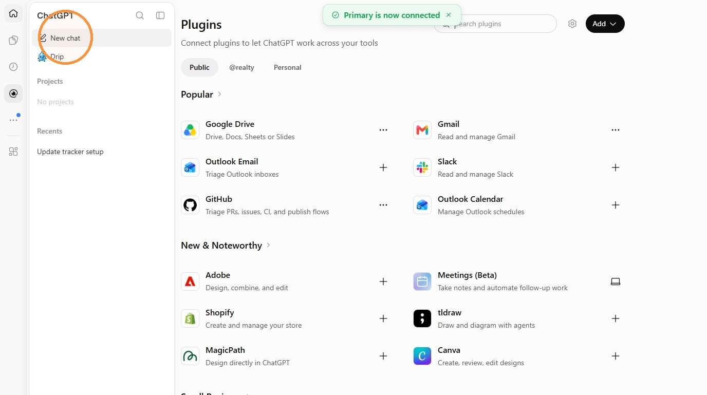
Task: Select the "Meetings (Beta)" plugin name
Action: tap(467, 275)
